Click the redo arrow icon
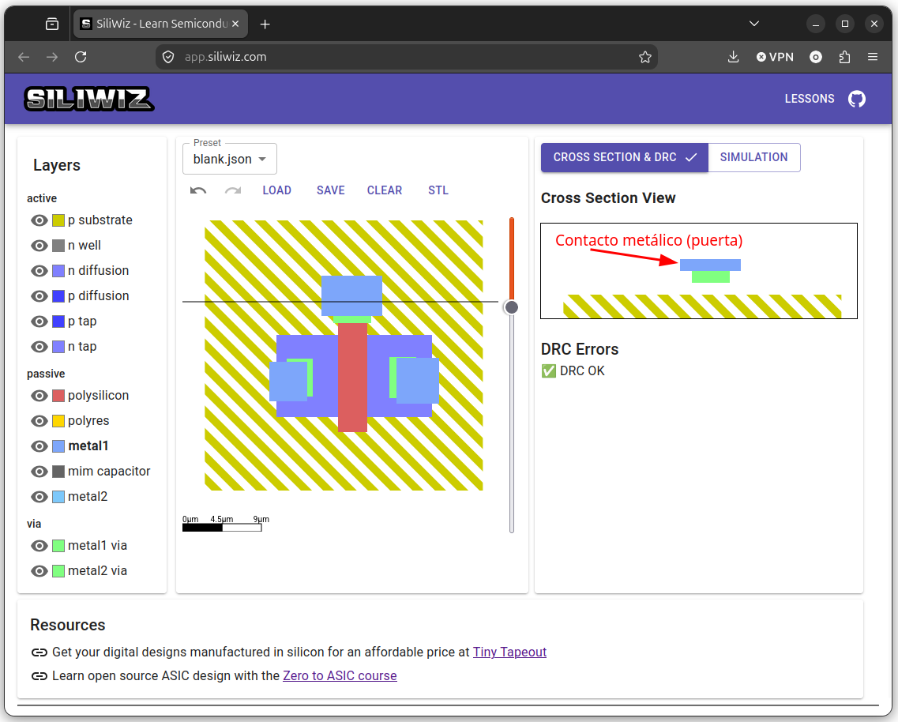Screen dimensions: 898x722 point(233,190)
